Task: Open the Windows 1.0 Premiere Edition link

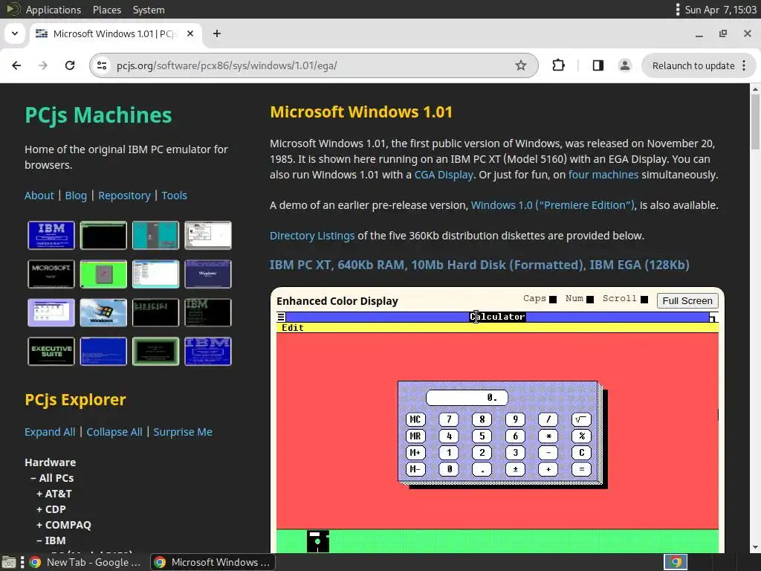Action: click(553, 205)
